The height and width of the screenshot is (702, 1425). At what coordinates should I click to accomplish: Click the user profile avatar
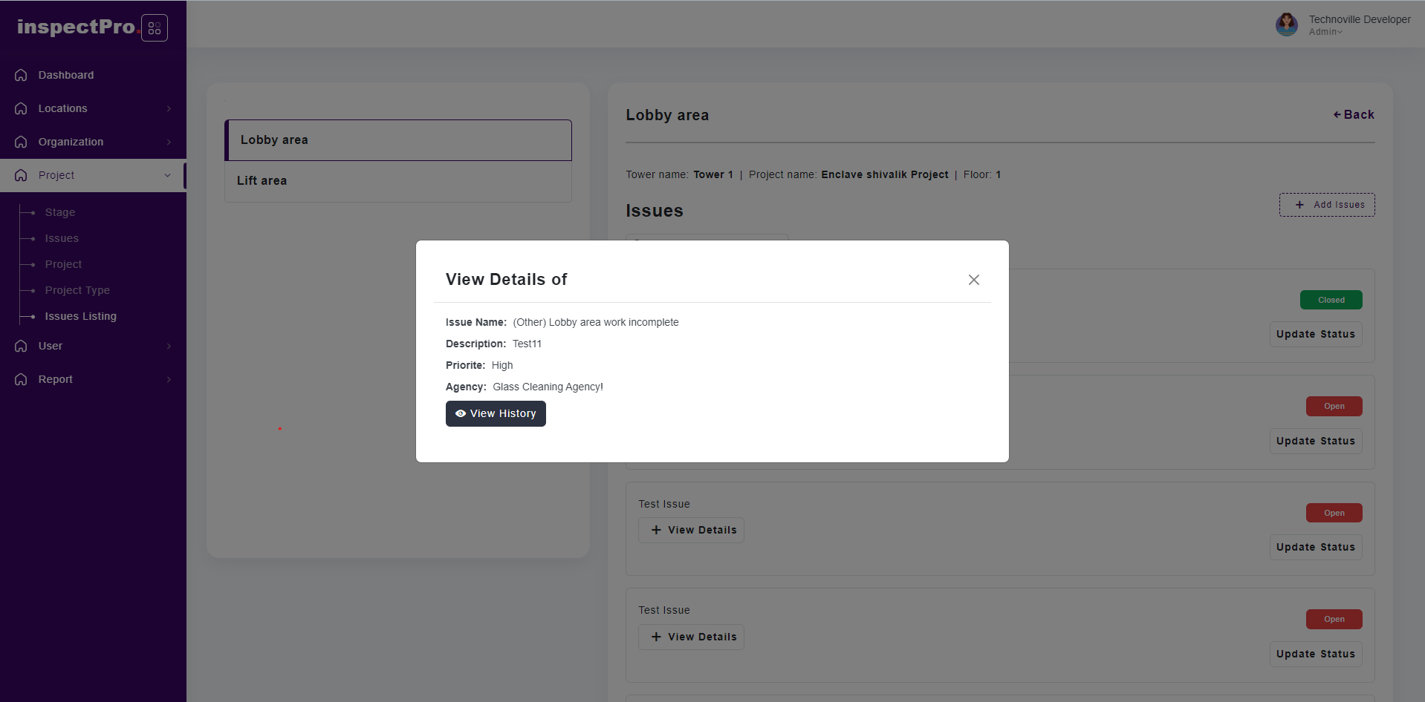[x=1286, y=24]
